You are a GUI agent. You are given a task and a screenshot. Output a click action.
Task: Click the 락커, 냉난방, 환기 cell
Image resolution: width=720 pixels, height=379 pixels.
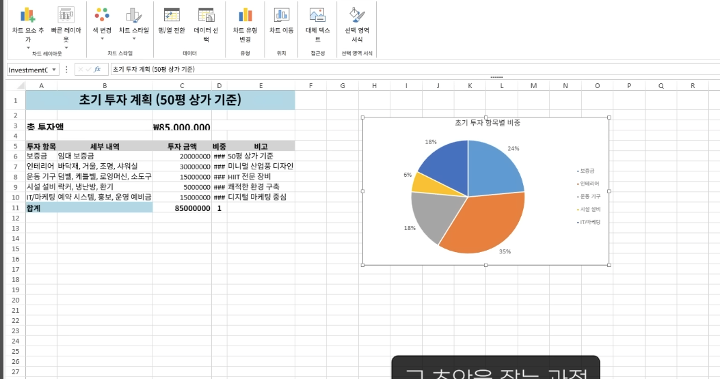[x=105, y=186]
